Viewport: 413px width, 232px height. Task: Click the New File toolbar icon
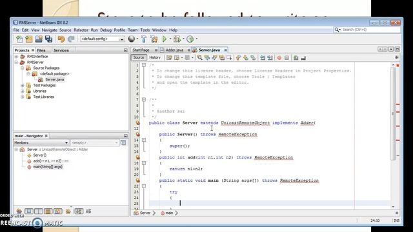(x=19, y=39)
